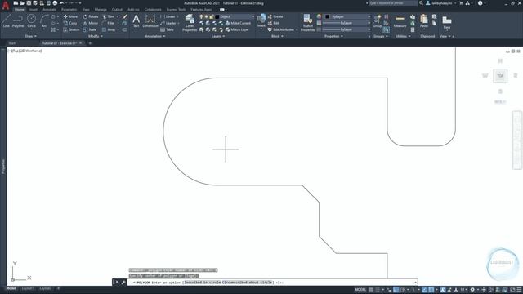Insert a Table annotation
Screen dimensions: 523x294
167,29
